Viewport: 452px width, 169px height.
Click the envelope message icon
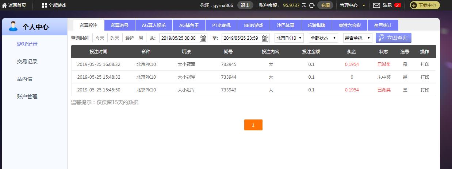[376, 5]
